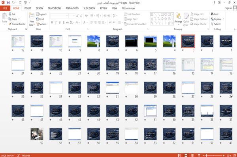This screenshot has width=237, height=157.
Task: Click Increase Font Size icon
Action: 77,16
